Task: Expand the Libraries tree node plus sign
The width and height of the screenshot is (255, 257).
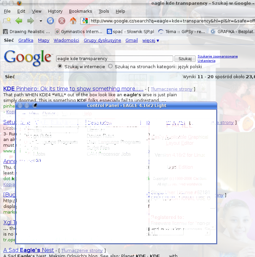Action: click(20, 130)
